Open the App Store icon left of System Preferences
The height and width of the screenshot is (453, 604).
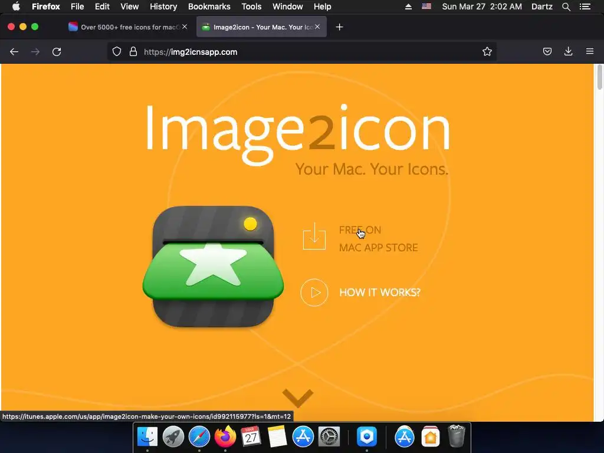303,437
